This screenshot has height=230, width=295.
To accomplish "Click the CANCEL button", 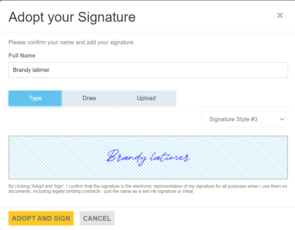I will 97,218.
